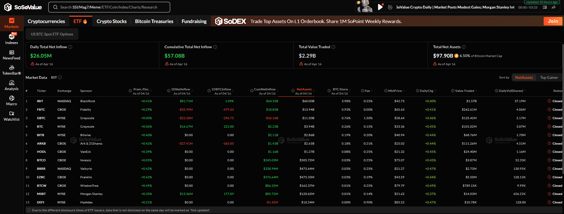Click the share arrow icon
Viewport: 564px width, 214px height.
(x=554, y=7)
